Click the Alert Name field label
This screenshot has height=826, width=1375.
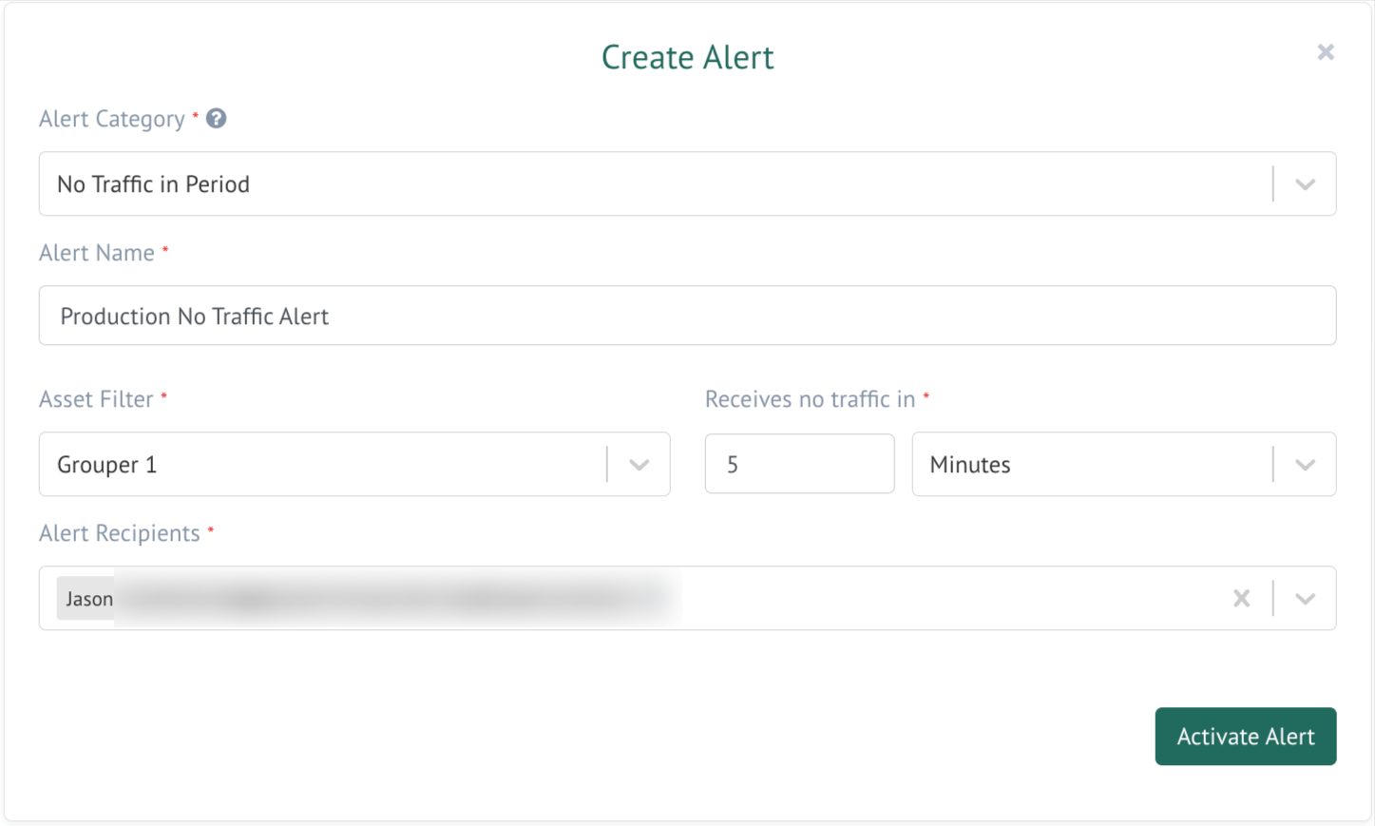(97, 253)
